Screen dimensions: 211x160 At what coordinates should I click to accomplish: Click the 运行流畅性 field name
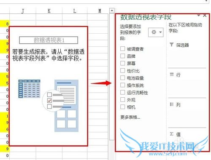pyautogui.click(x=137, y=93)
